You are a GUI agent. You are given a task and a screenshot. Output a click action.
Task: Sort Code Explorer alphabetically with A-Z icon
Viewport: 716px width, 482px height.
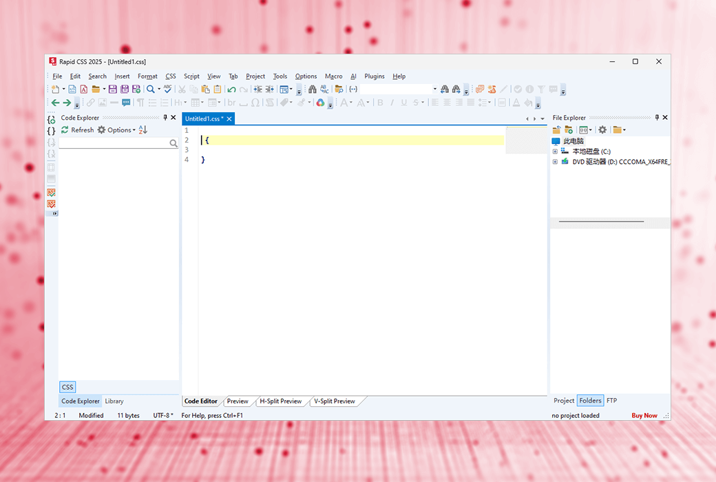[x=143, y=129]
